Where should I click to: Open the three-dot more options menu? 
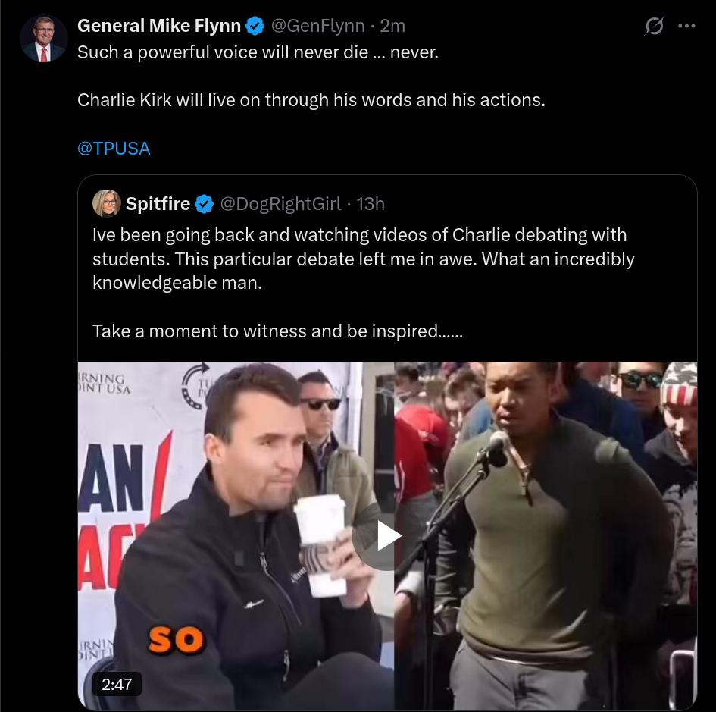pyautogui.click(x=686, y=26)
